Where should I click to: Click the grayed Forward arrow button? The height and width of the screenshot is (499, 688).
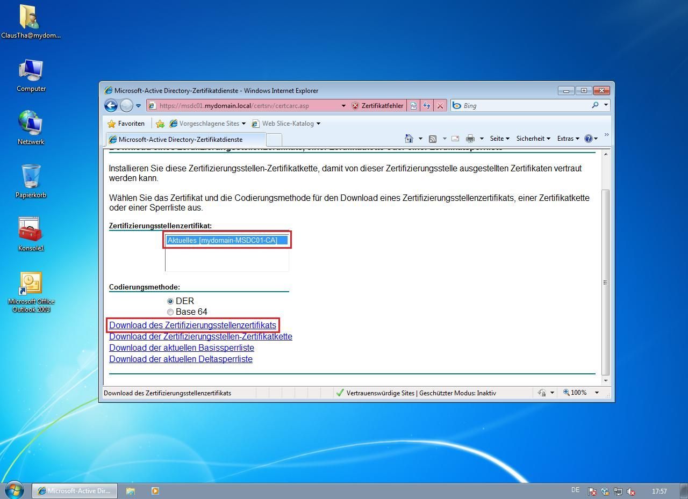(126, 106)
